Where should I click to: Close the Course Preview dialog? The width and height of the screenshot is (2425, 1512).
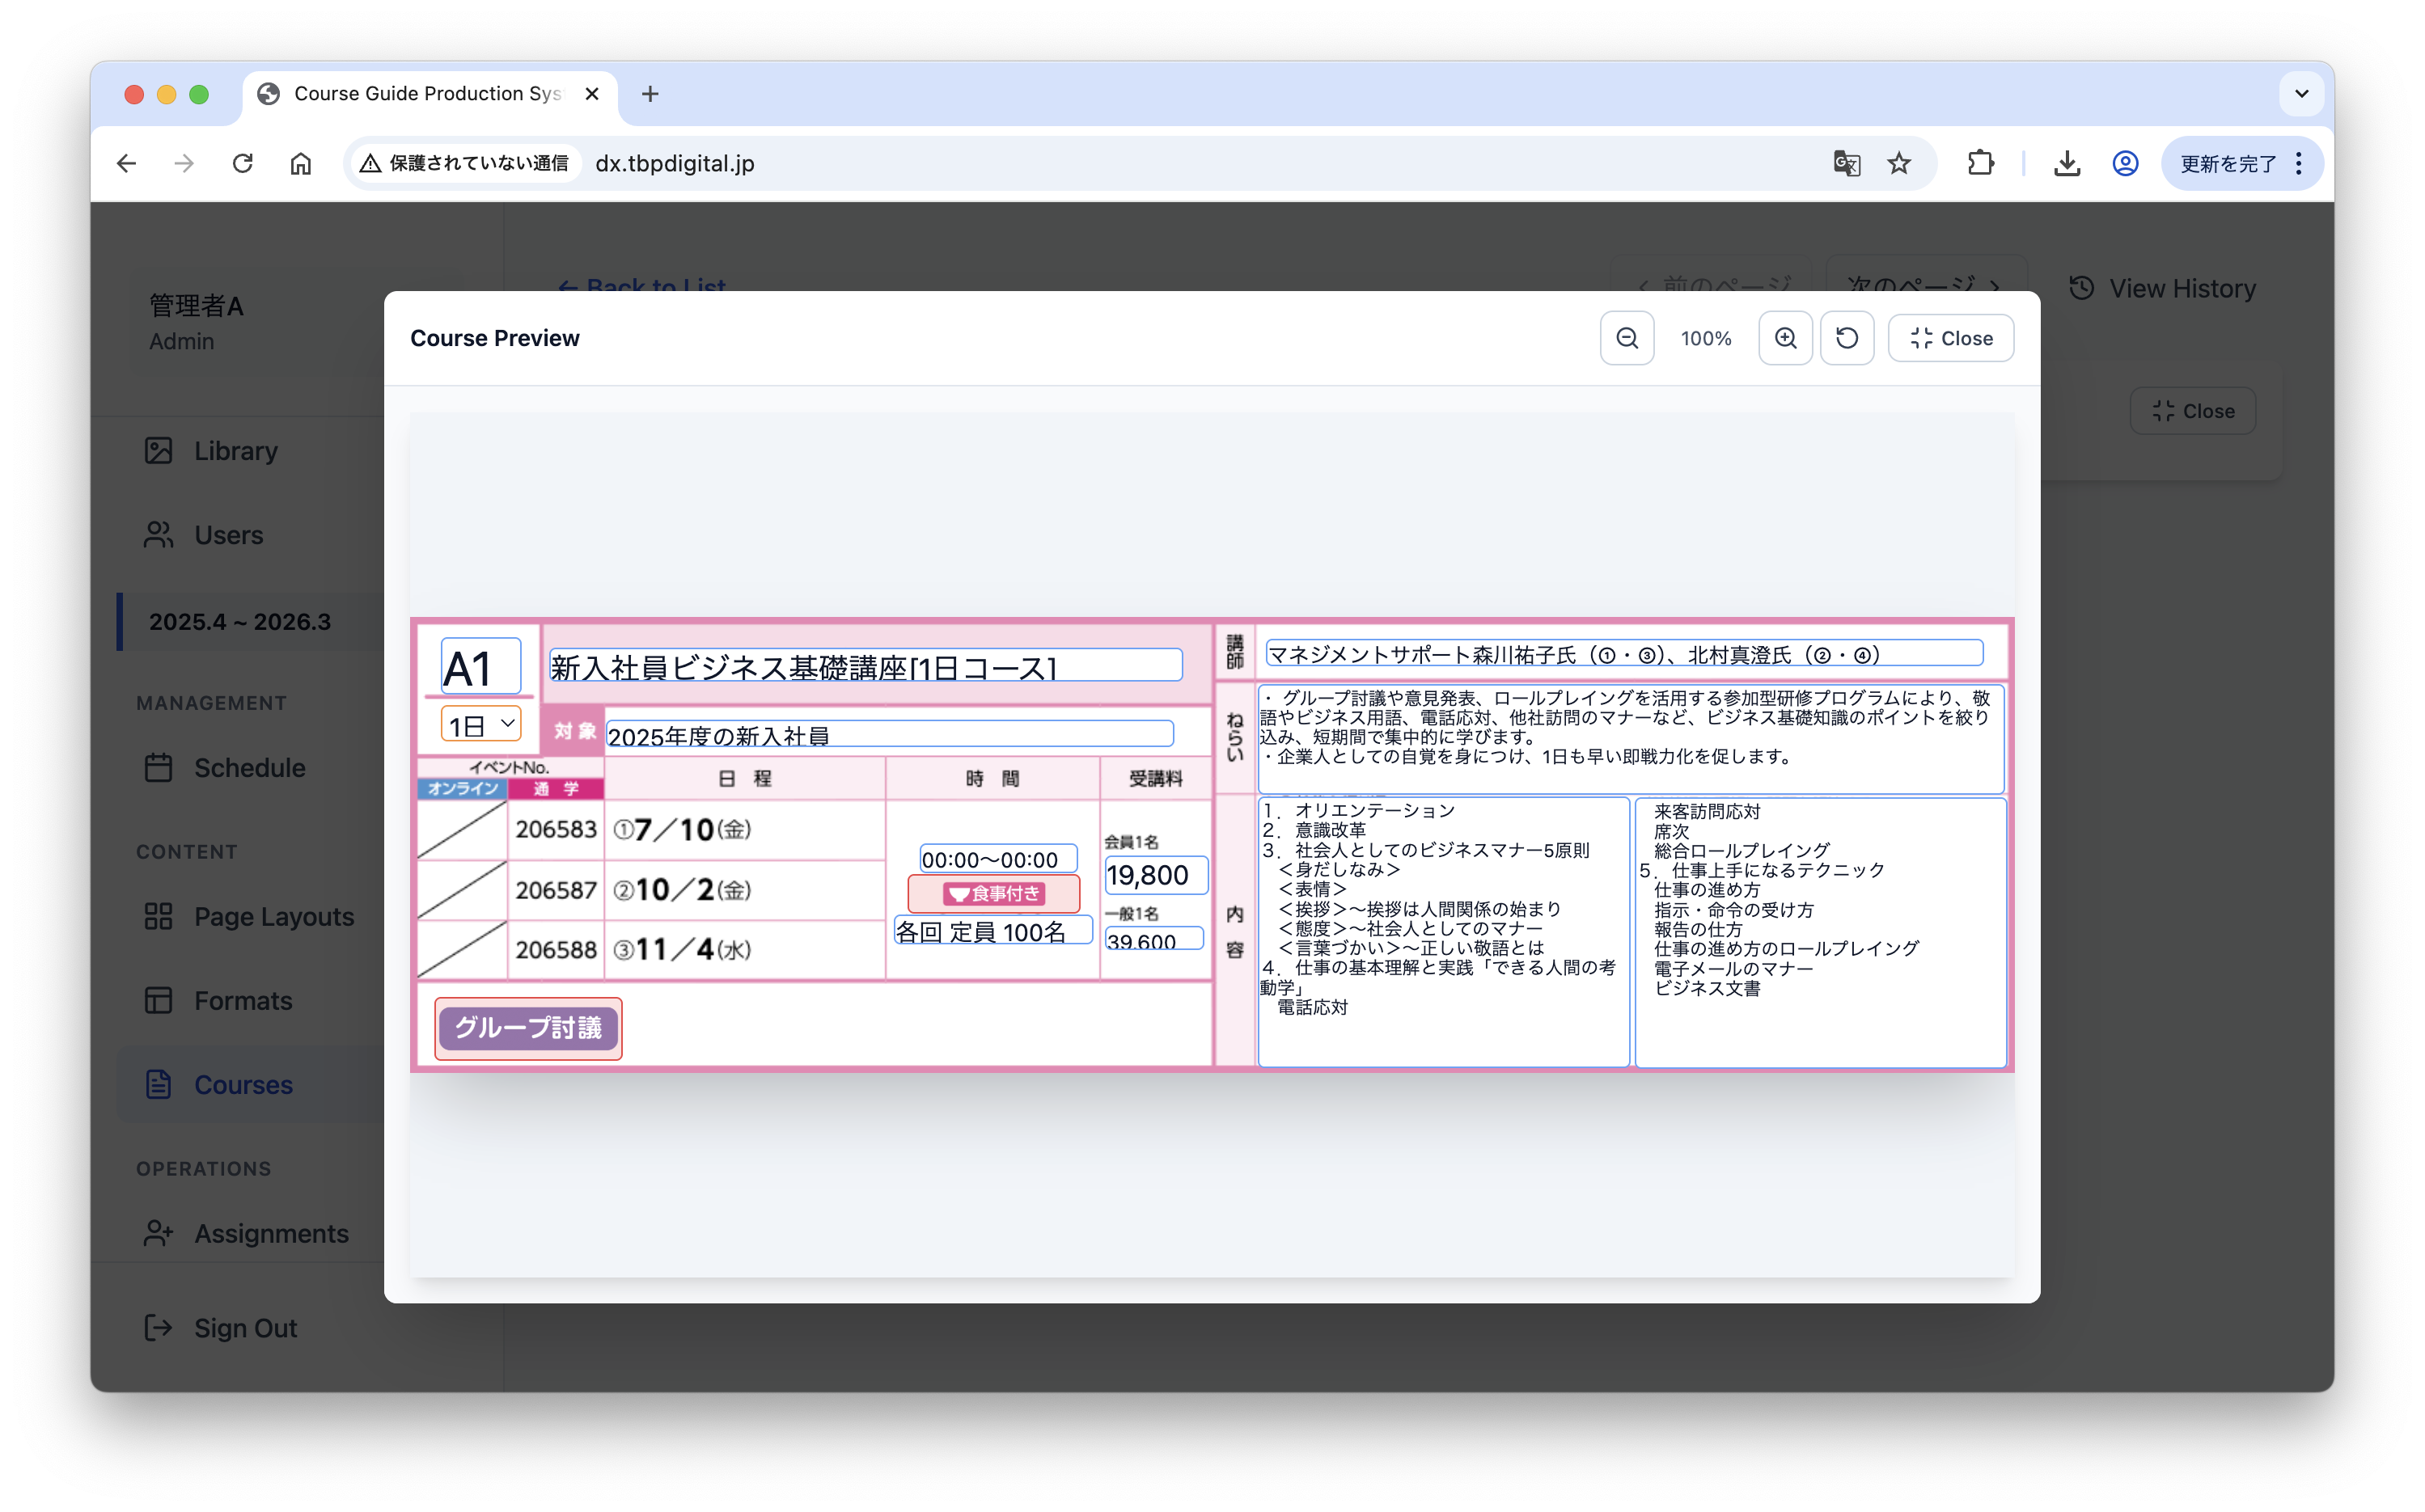(x=1950, y=338)
